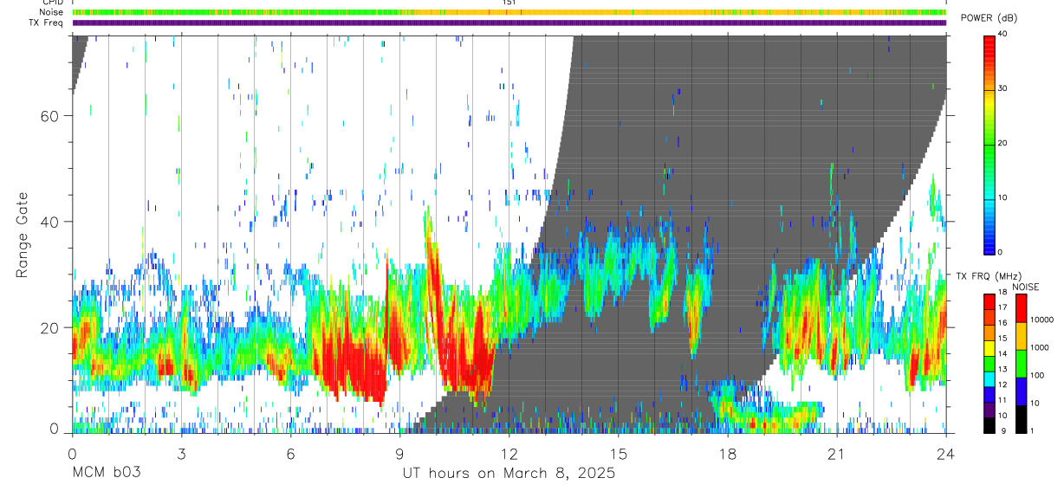Click the 151 CPID value at top
Image resolution: width=1064 pixels, height=491 pixels.
509,3
